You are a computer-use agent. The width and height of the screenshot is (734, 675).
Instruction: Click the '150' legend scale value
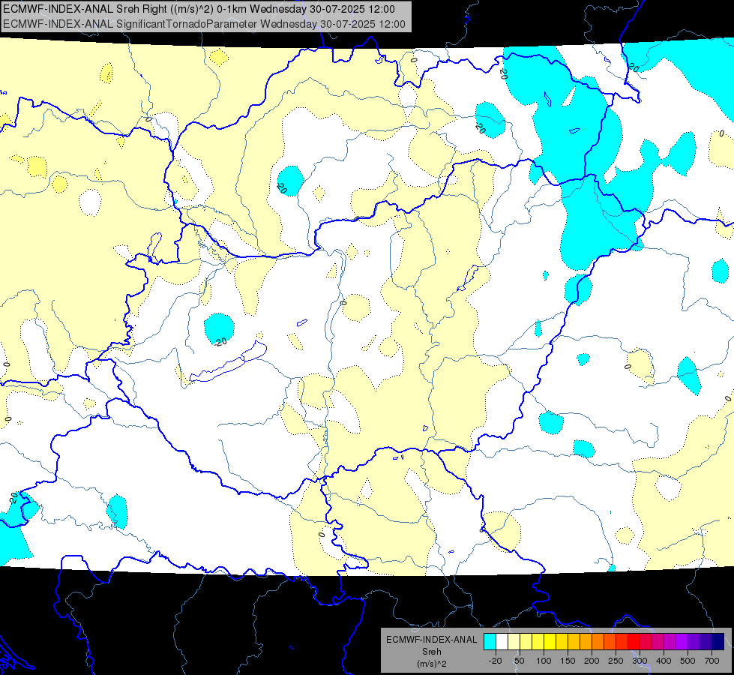tap(568, 661)
